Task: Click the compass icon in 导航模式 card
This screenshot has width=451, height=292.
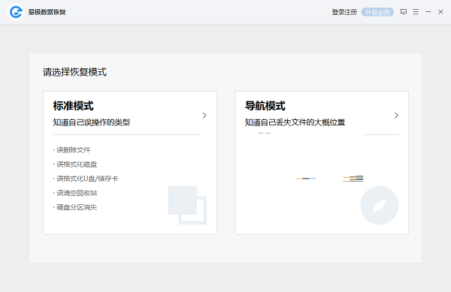Action: (x=380, y=205)
